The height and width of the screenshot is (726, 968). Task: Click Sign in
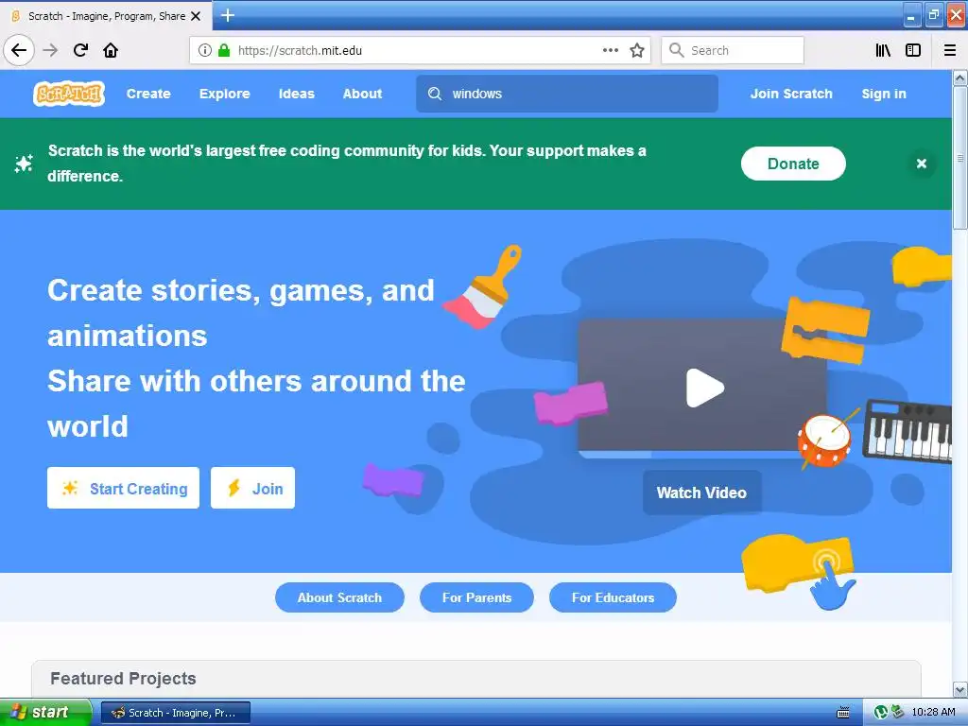pyautogui.click(x=884, y=94)
